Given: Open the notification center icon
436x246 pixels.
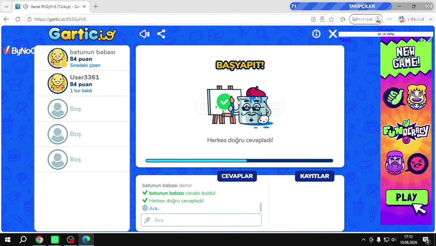Looking at the screenshot, I should click(426, 240).
